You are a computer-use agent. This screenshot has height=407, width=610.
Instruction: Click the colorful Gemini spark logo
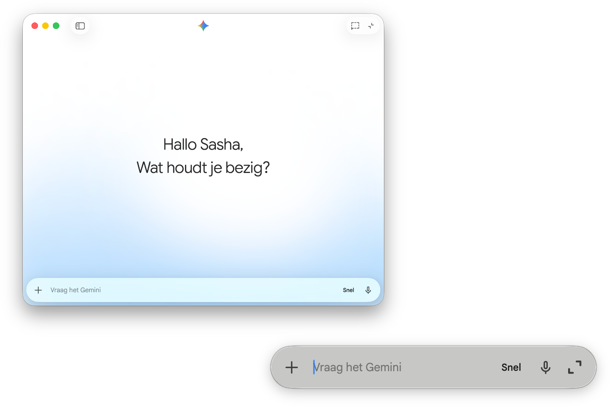[x=203, y=26]
